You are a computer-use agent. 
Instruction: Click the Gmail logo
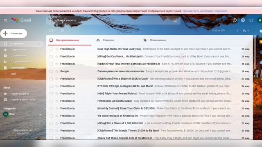[x=21, y=20]
